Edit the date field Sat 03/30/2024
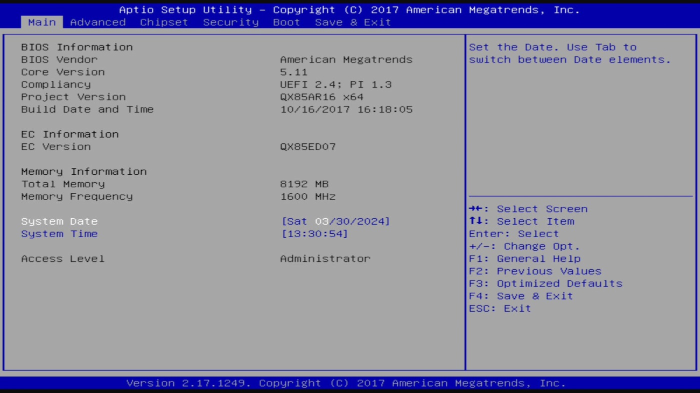 pyautogui.click(x=335, y=221)
